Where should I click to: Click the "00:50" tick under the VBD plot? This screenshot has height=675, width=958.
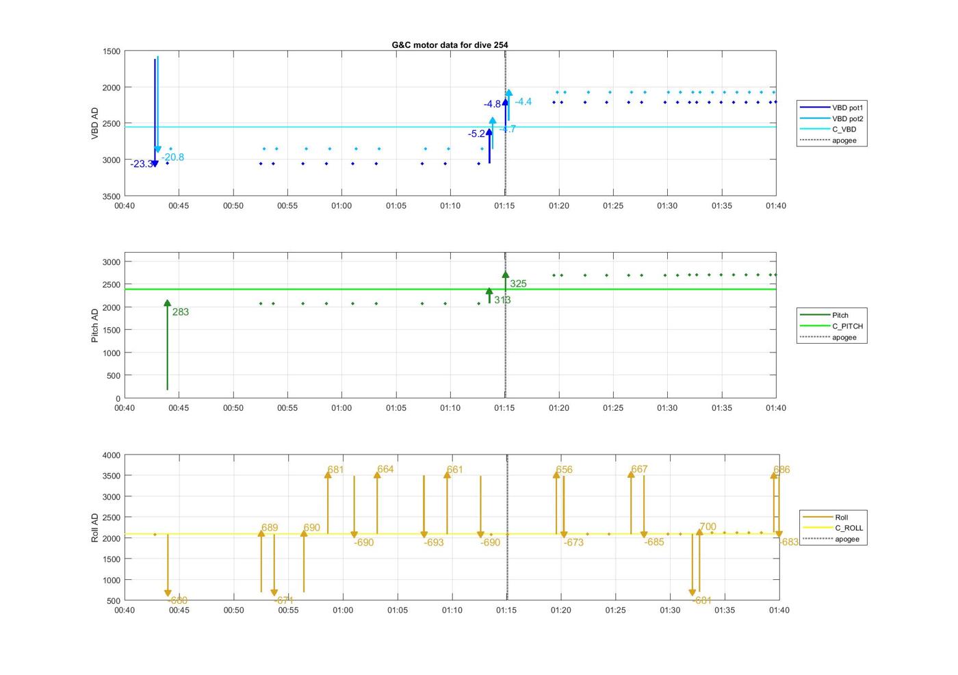point(233,206)
